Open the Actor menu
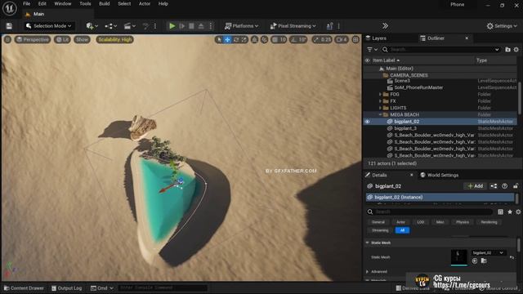523x294 pixels. point(145,3)
